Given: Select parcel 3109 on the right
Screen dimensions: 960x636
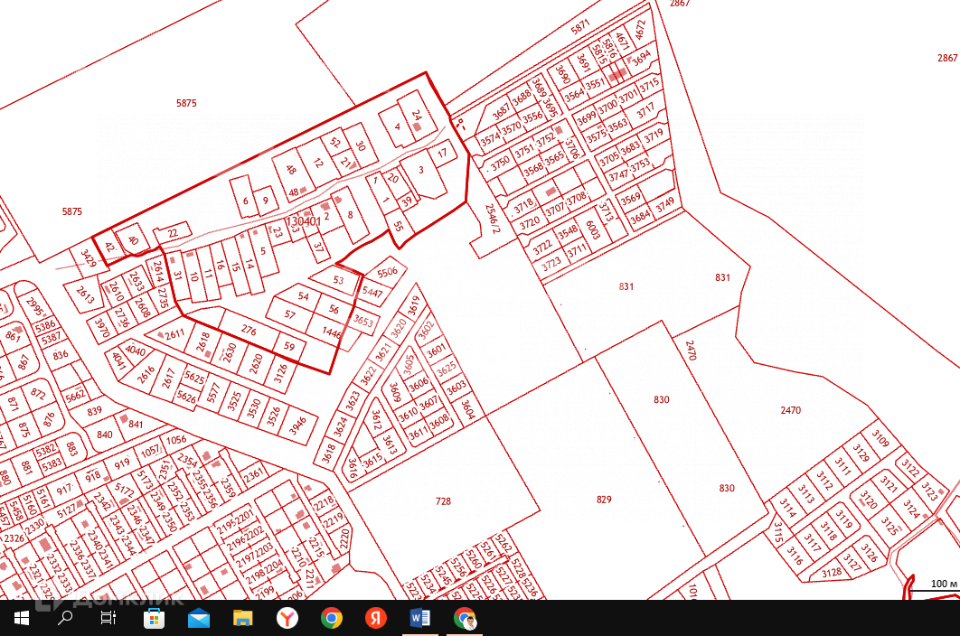Looking at the screenshot, I should click(x=880, y=438).
